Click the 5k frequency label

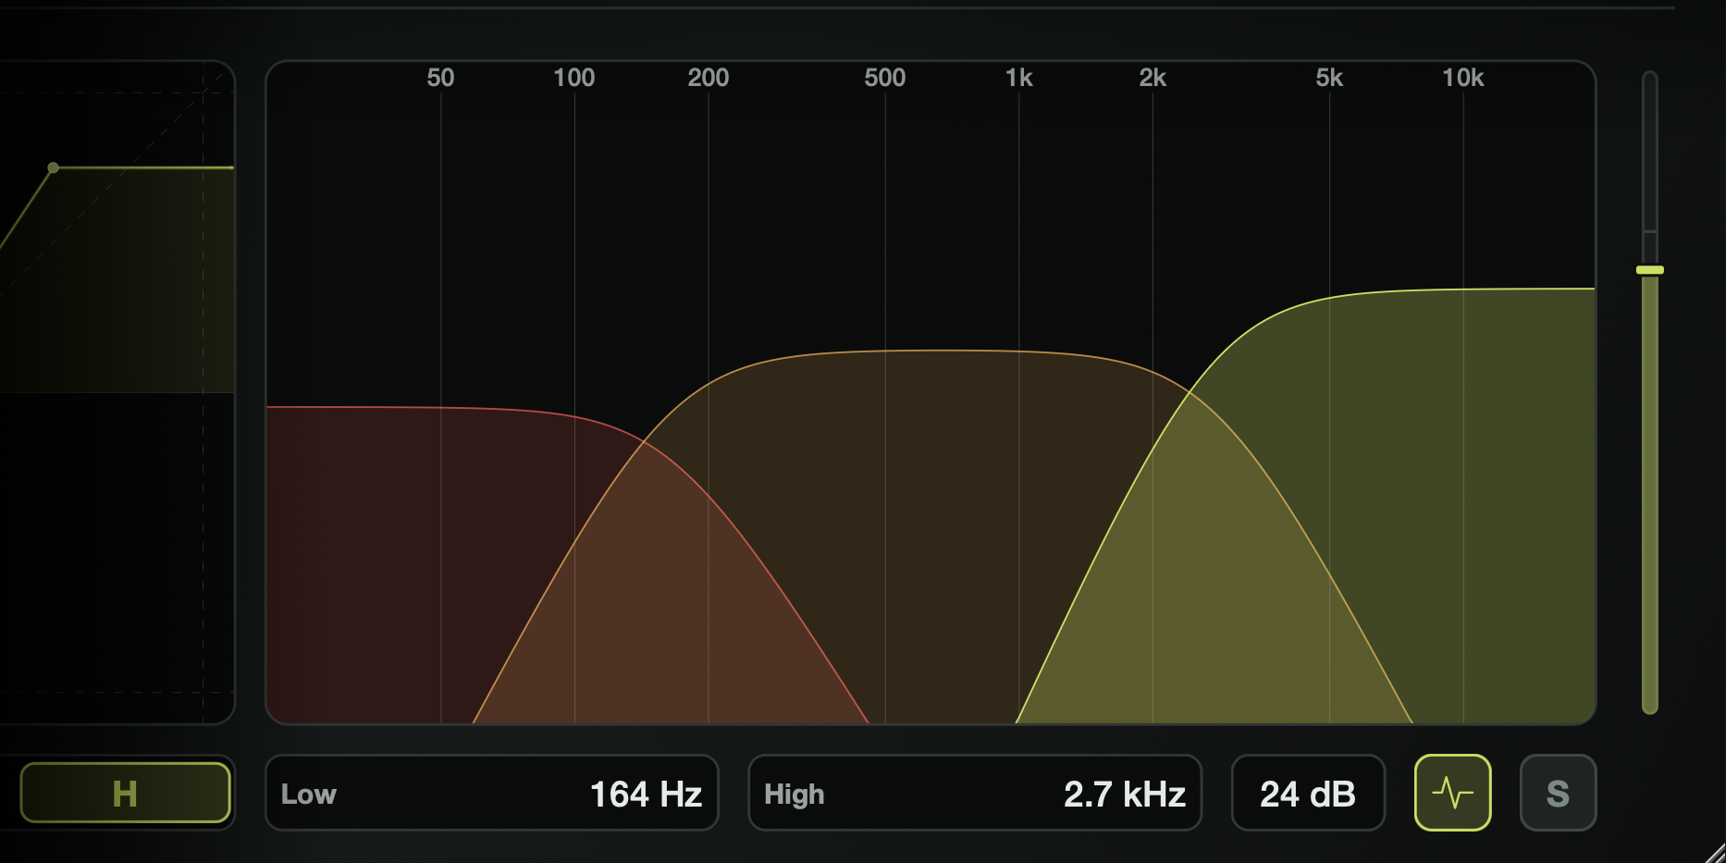[1329, 78]
